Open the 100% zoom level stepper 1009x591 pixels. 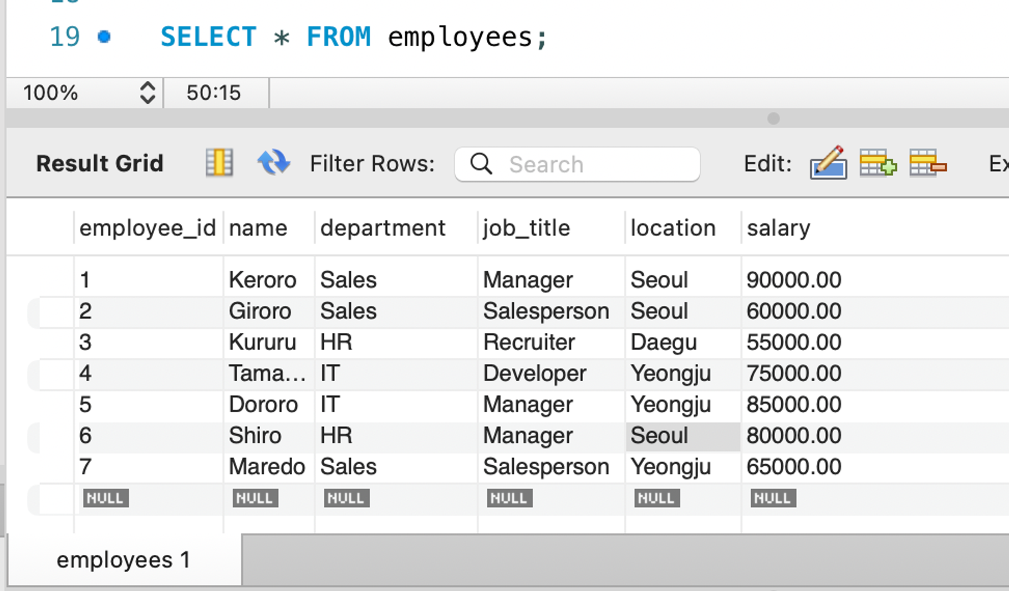pyautogui.click(x=147, y=92)
